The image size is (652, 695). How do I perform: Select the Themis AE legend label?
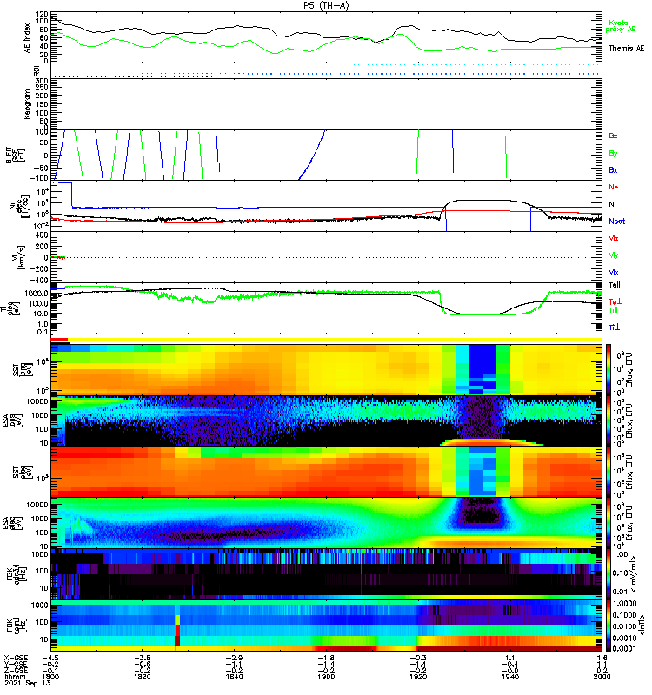click(x=626, y=49)
